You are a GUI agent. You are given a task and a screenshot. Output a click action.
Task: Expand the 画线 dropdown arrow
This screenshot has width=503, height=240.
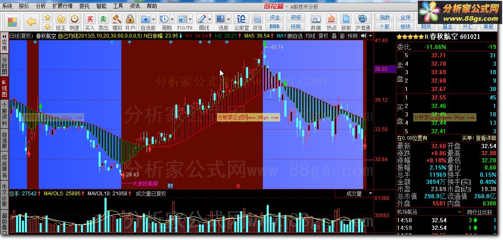pyautogui.click(x=209, y=19)
